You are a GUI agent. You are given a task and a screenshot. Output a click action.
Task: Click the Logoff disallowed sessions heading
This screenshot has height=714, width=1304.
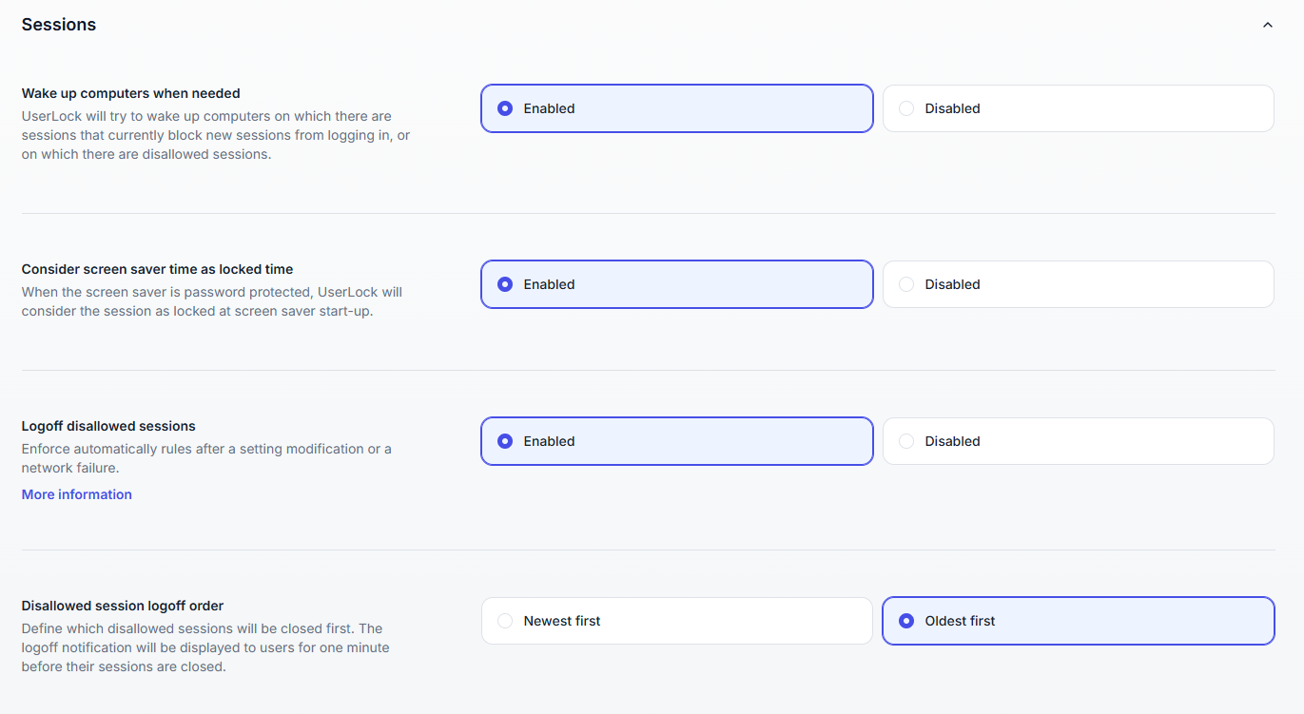pyautogui.click(x=108, y=426)
